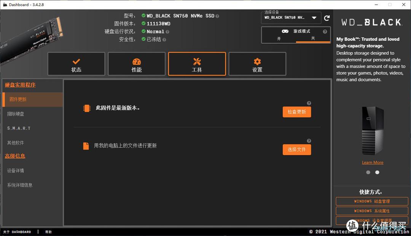
Task: Click the checkmark icon on 状态 tab
Action: 76,61
